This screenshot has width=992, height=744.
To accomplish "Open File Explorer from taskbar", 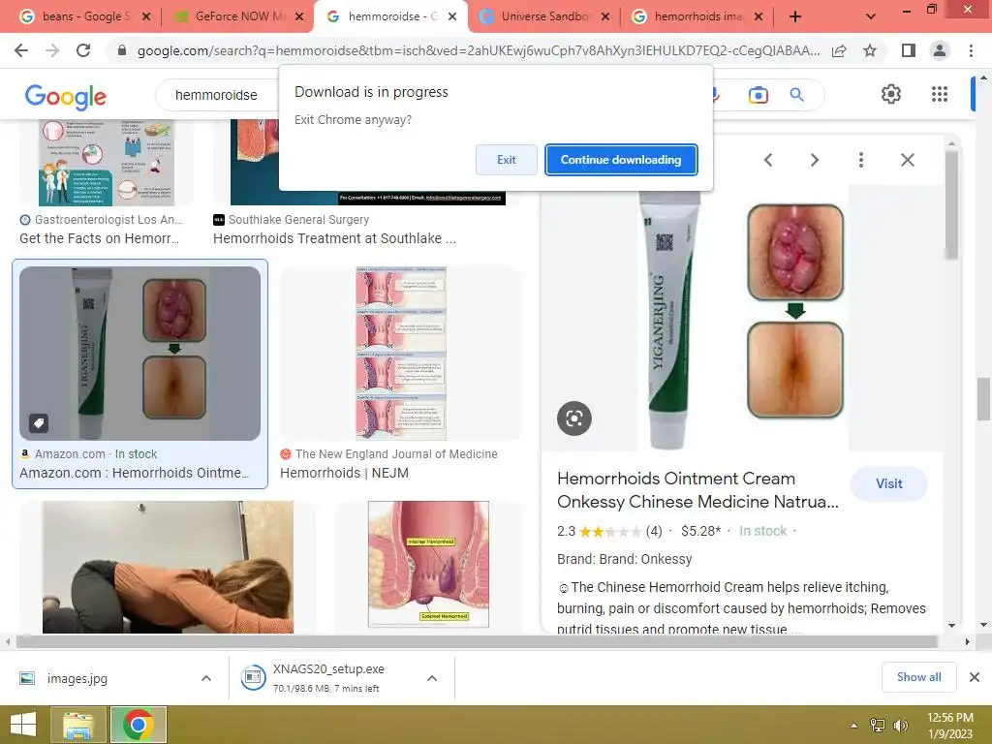I will 78,725.
